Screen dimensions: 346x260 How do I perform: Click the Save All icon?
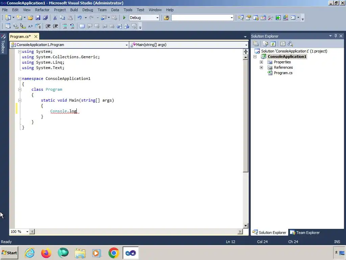(46, 18)
